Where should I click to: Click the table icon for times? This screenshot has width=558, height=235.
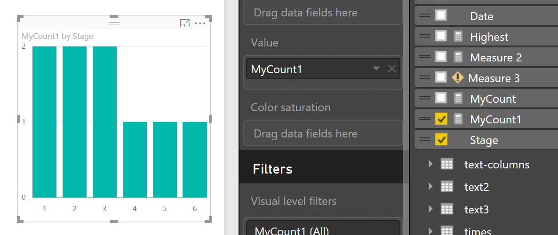[x=446, y=231]
